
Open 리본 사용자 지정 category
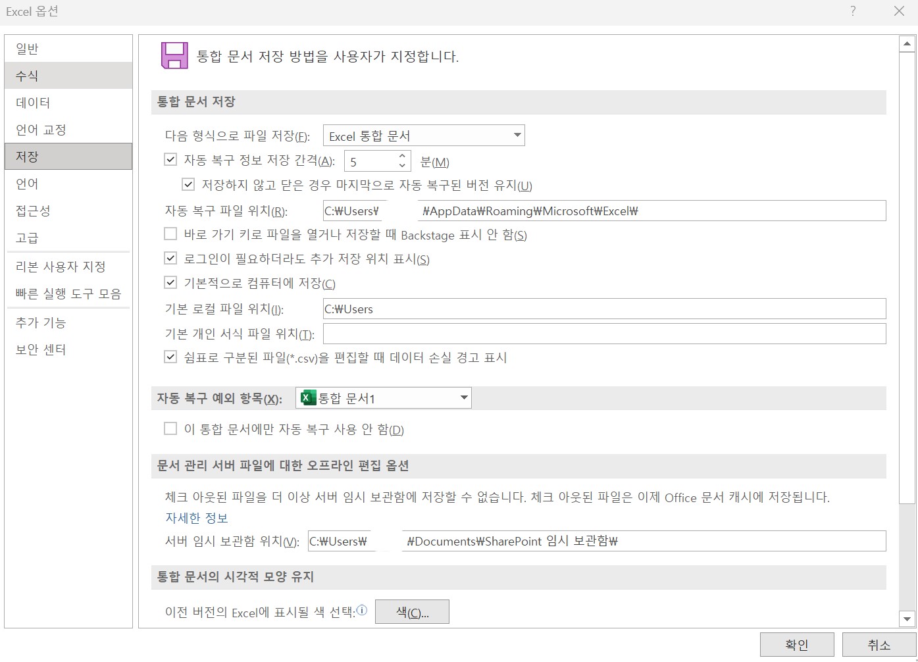coord(68,267)
